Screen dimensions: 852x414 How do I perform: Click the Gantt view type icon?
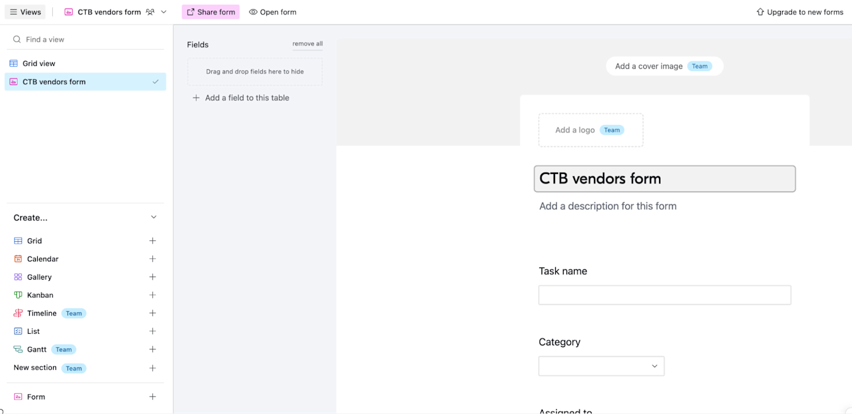click(x=18, y=350)
